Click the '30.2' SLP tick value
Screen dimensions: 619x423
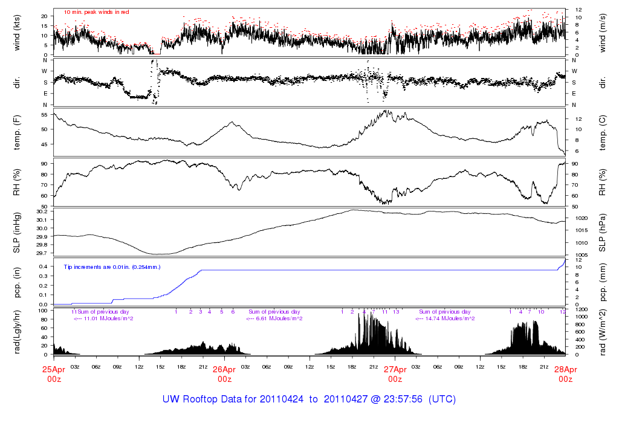point(42,211)
